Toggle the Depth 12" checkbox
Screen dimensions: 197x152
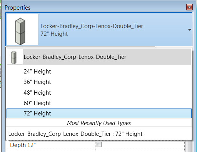click(x=99, y=145)
